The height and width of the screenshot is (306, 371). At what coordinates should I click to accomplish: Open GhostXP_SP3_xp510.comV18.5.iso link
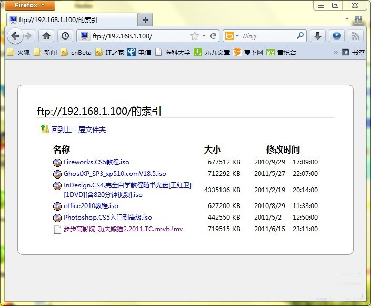point(115,173)
